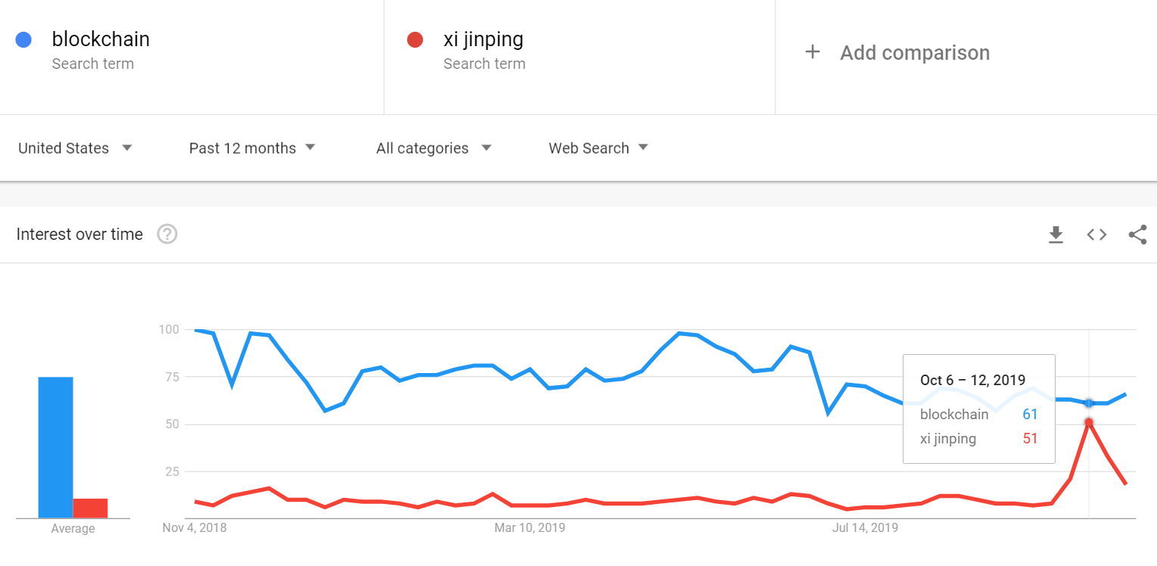Open help for Interest over time

pyautogui.click(x=167, y=235)
